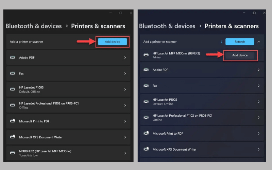Select Fax label in right window
Image resolution: width=272 pixels, height=170 pixels.
155,86
